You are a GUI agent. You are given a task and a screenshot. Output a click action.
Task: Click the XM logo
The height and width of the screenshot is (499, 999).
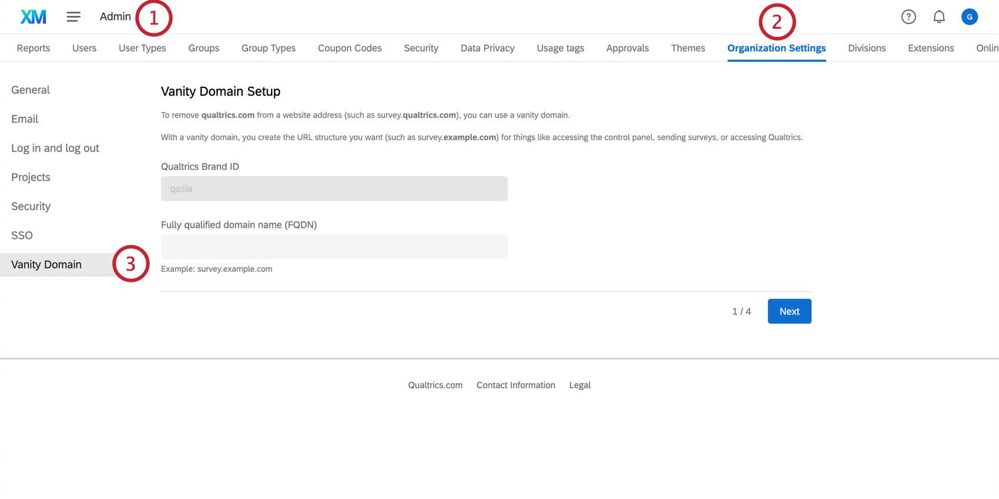point(33,17)
